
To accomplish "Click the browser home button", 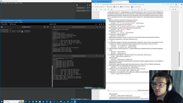I will (98, 4).
